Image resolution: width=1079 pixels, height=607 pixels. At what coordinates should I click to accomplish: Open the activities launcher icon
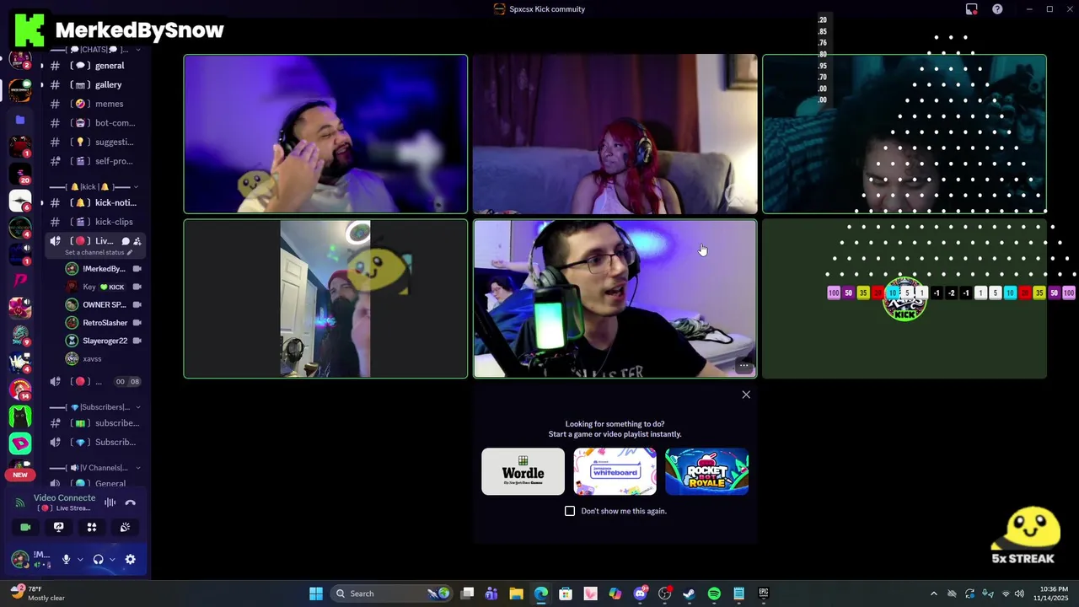[x=92, y=527]
